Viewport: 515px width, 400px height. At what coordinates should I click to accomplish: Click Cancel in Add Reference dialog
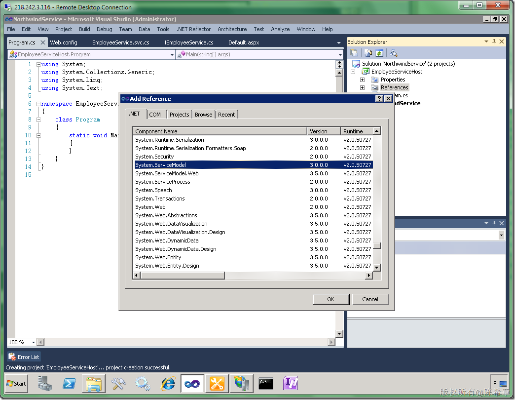pos(370,299)
